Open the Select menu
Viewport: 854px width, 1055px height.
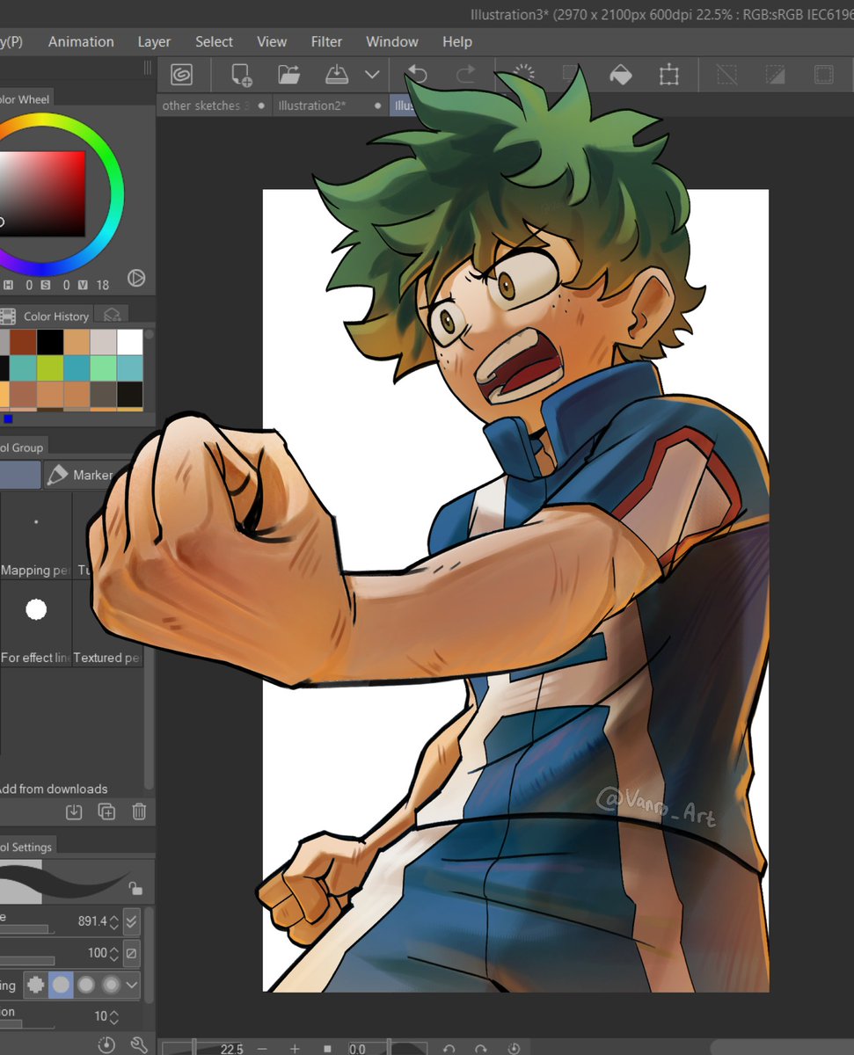[x=214, y=41]
